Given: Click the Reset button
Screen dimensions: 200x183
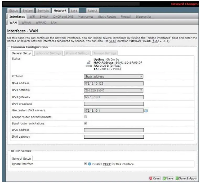Looking at the screenshot, I should click(155, 178).
